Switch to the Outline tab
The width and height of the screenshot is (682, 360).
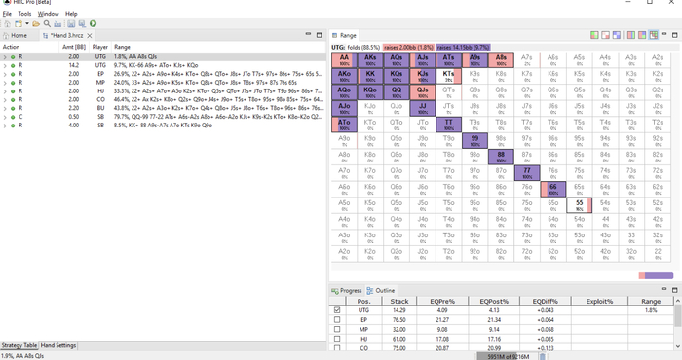381,291
